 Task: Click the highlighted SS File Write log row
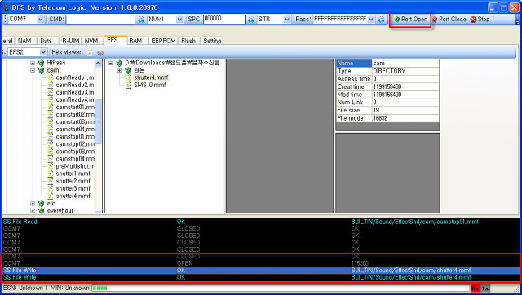point(261,271)
